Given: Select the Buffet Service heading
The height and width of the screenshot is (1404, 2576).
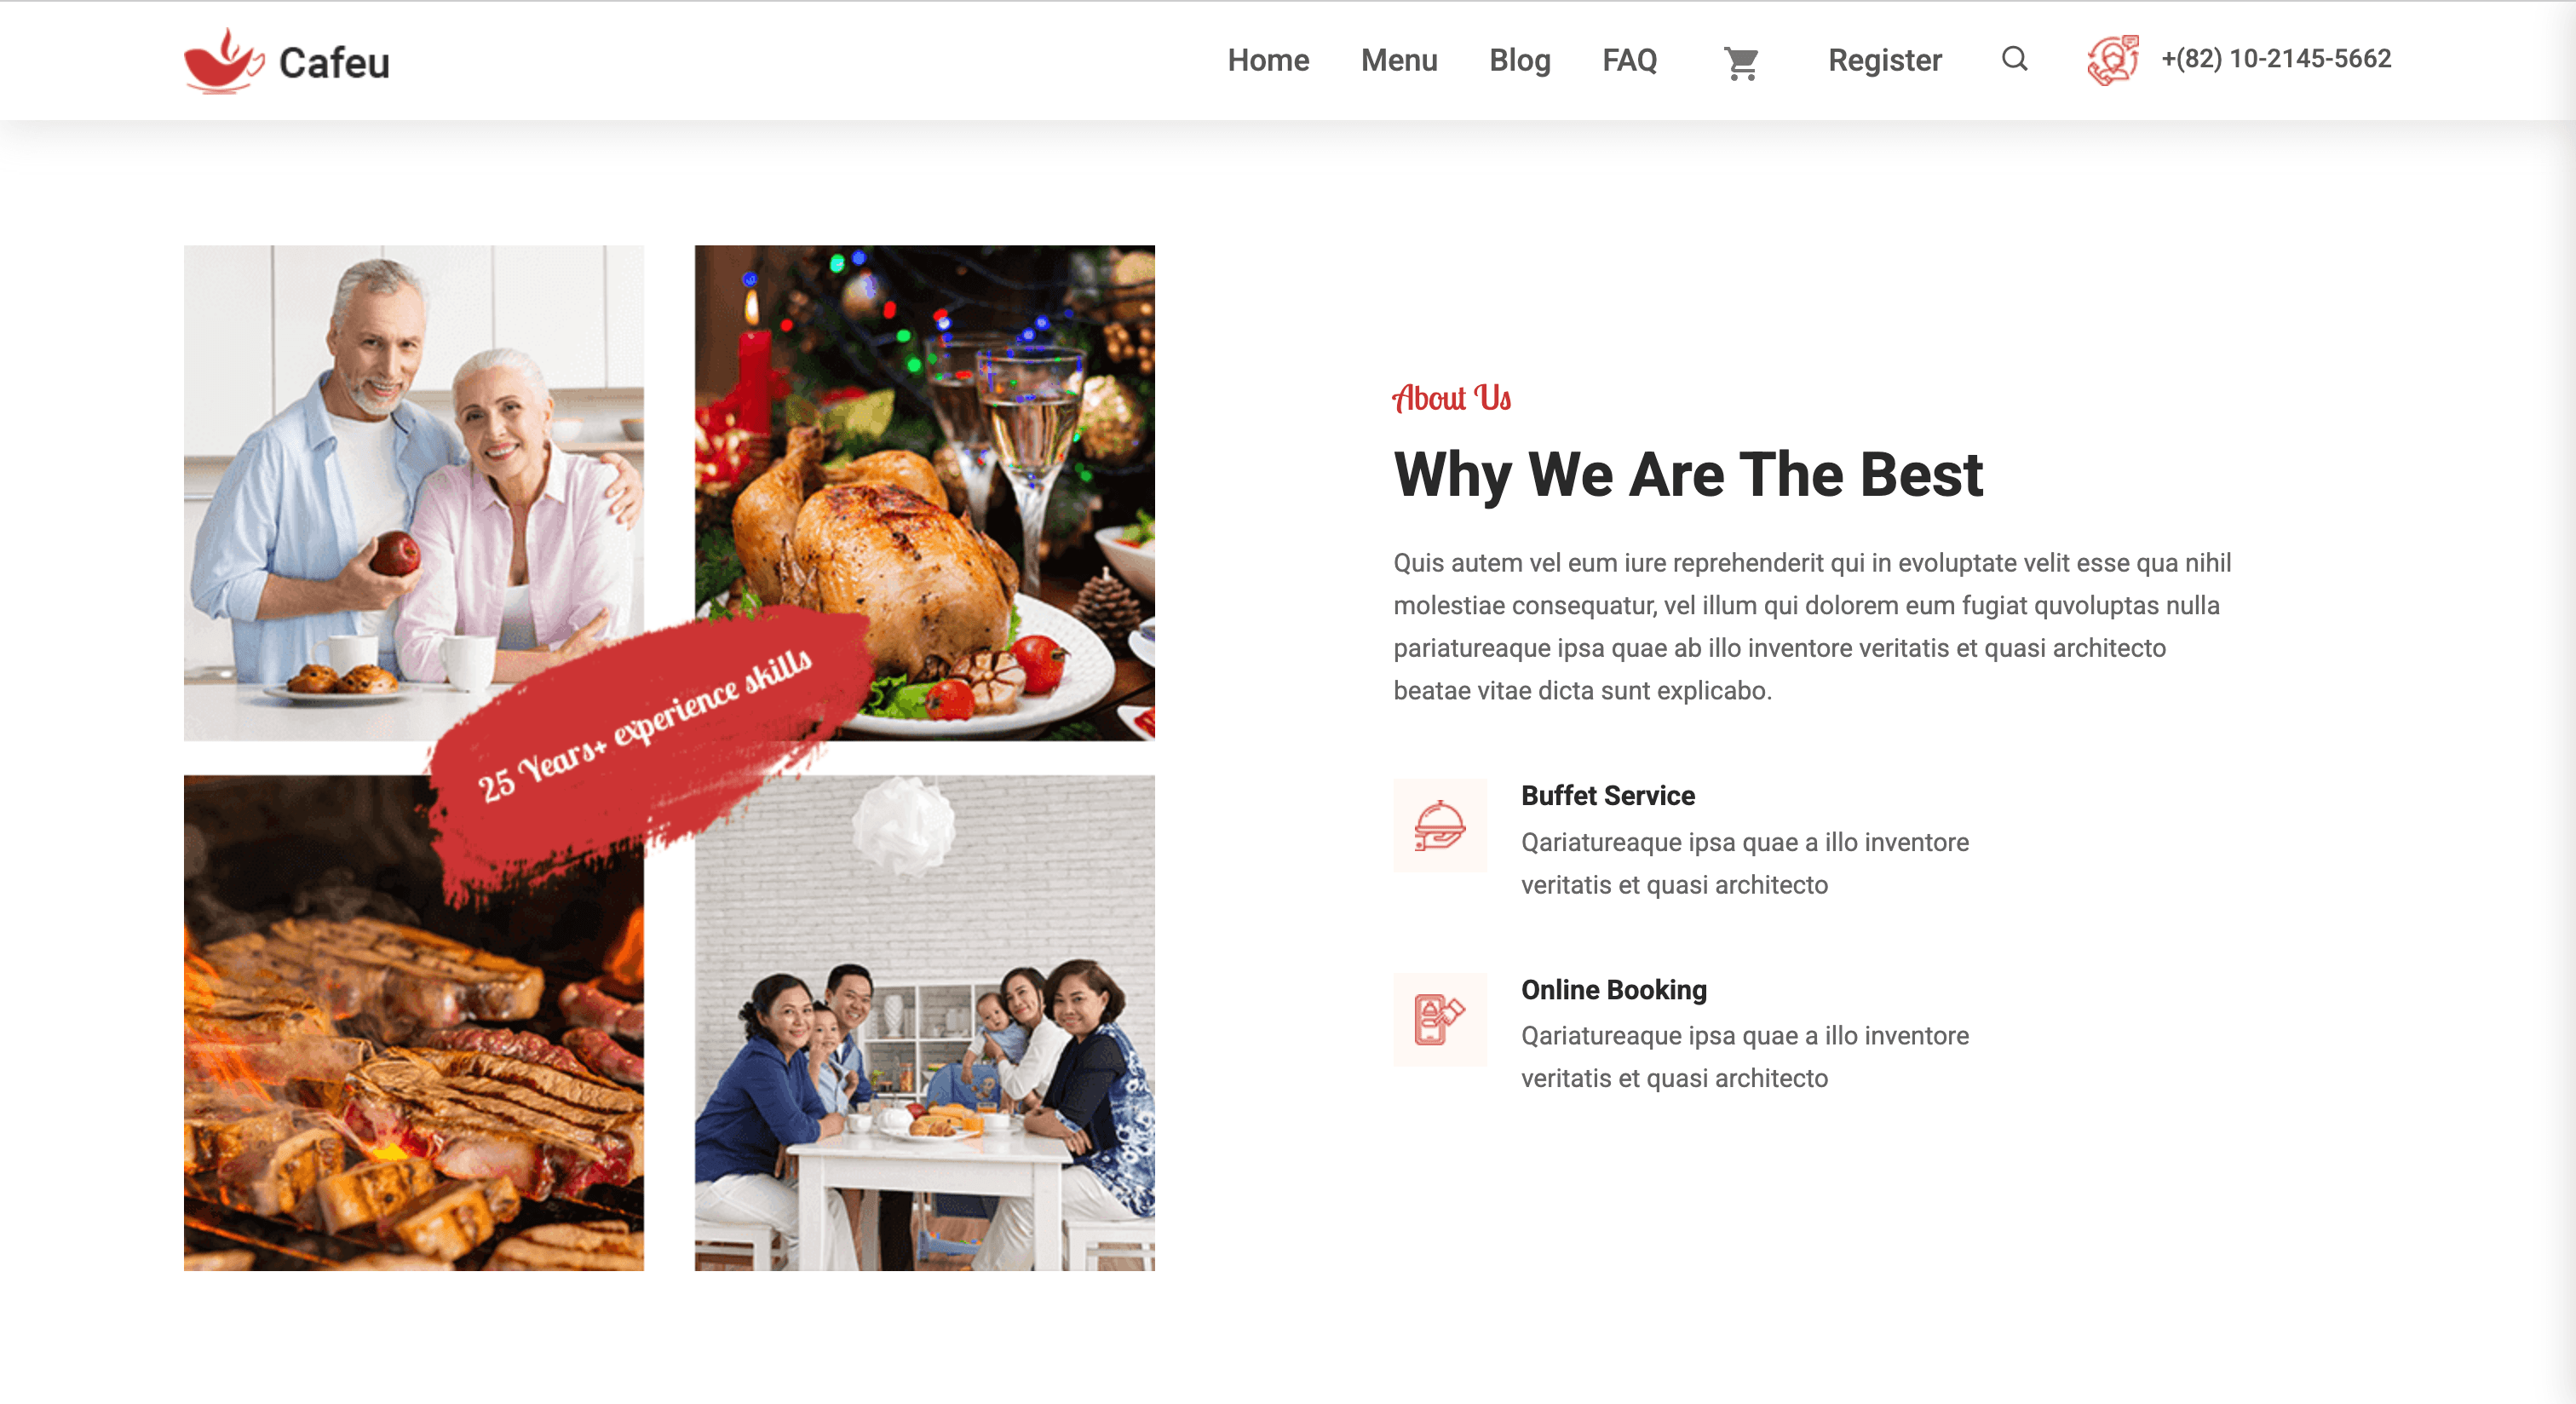Looking at the screenshot, I should [x=1607, y=795].
